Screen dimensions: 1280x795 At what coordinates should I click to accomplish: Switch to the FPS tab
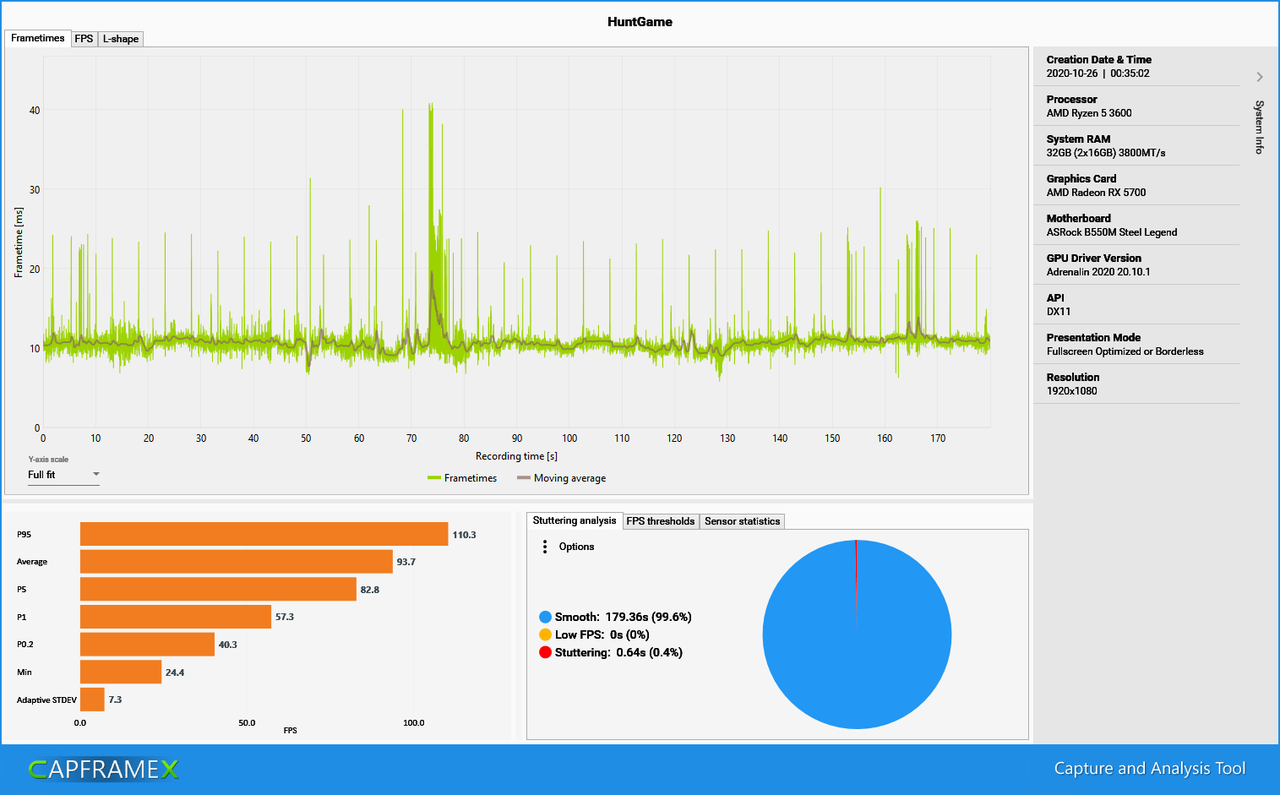(x=84, y=39)
